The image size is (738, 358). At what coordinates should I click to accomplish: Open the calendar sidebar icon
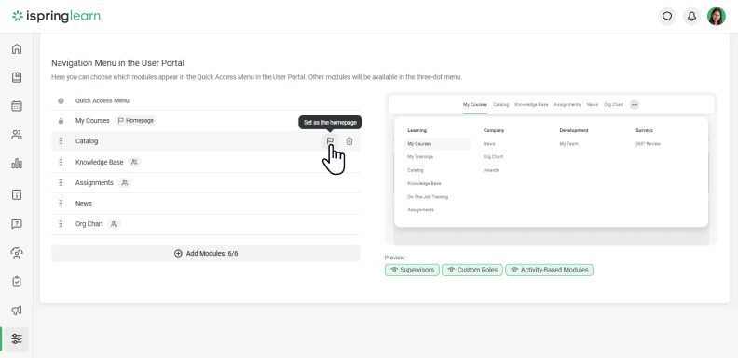click(17, 106)
